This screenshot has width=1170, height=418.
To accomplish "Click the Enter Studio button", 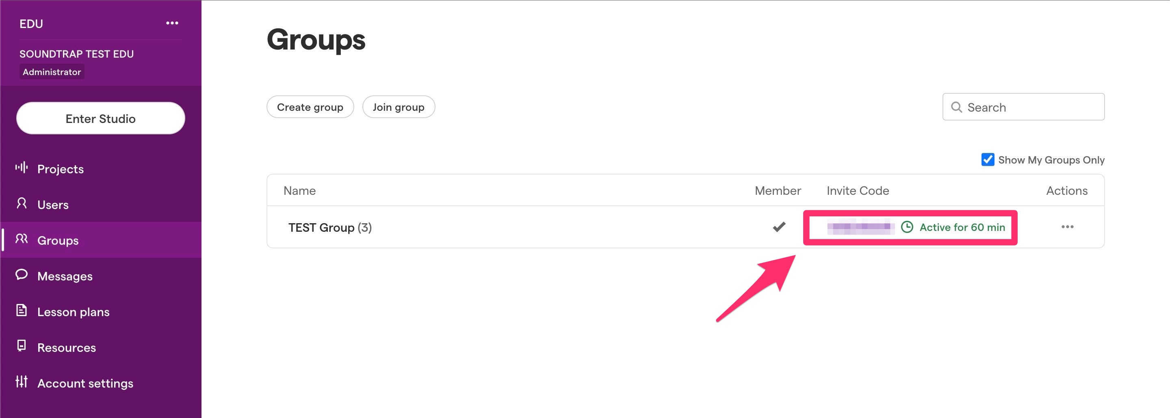I will [x=100, y=119].
